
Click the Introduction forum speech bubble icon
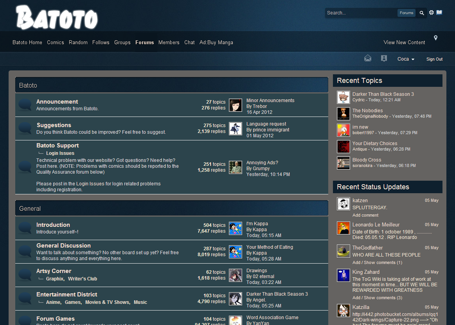point(25,228)
